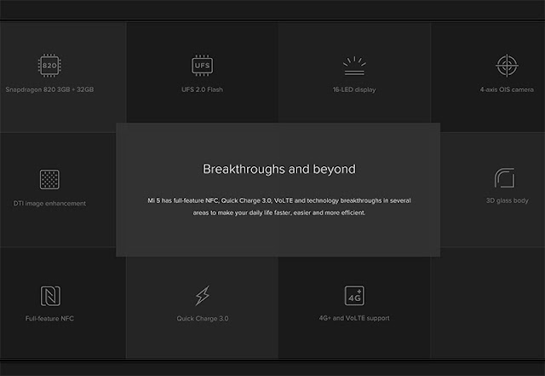
Task: Select the Quick Charge lightning bolt icon
Action: (203, 296)
